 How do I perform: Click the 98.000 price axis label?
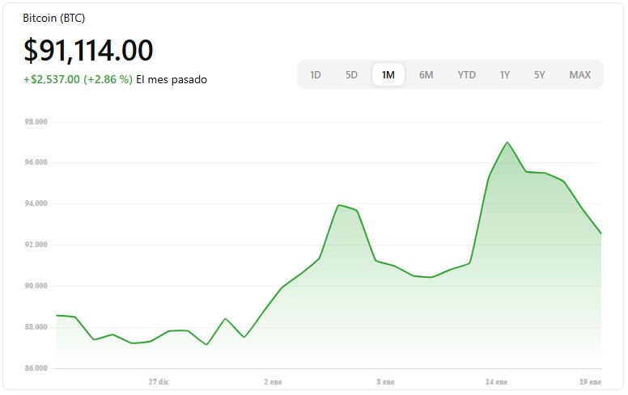point(36,122)
